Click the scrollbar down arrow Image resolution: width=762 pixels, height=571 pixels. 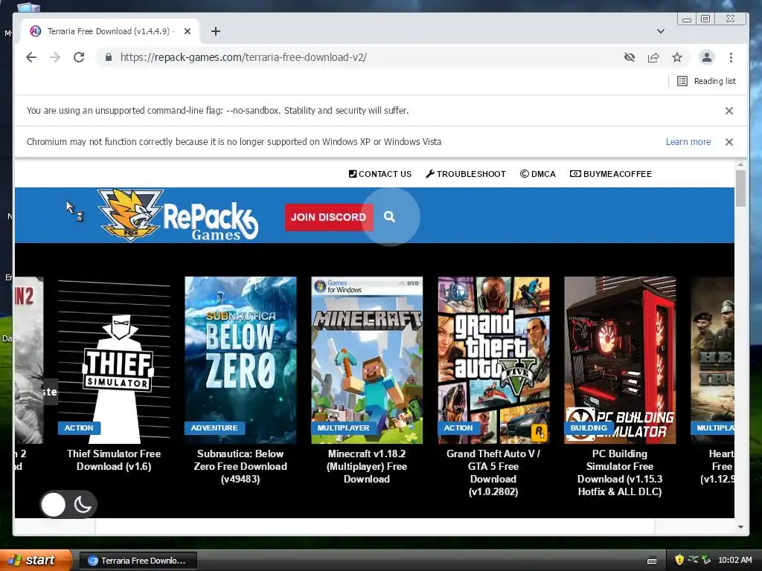740,527
